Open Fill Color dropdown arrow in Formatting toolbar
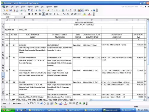This screenshot has height=112, width=149. tap(87, 14)
